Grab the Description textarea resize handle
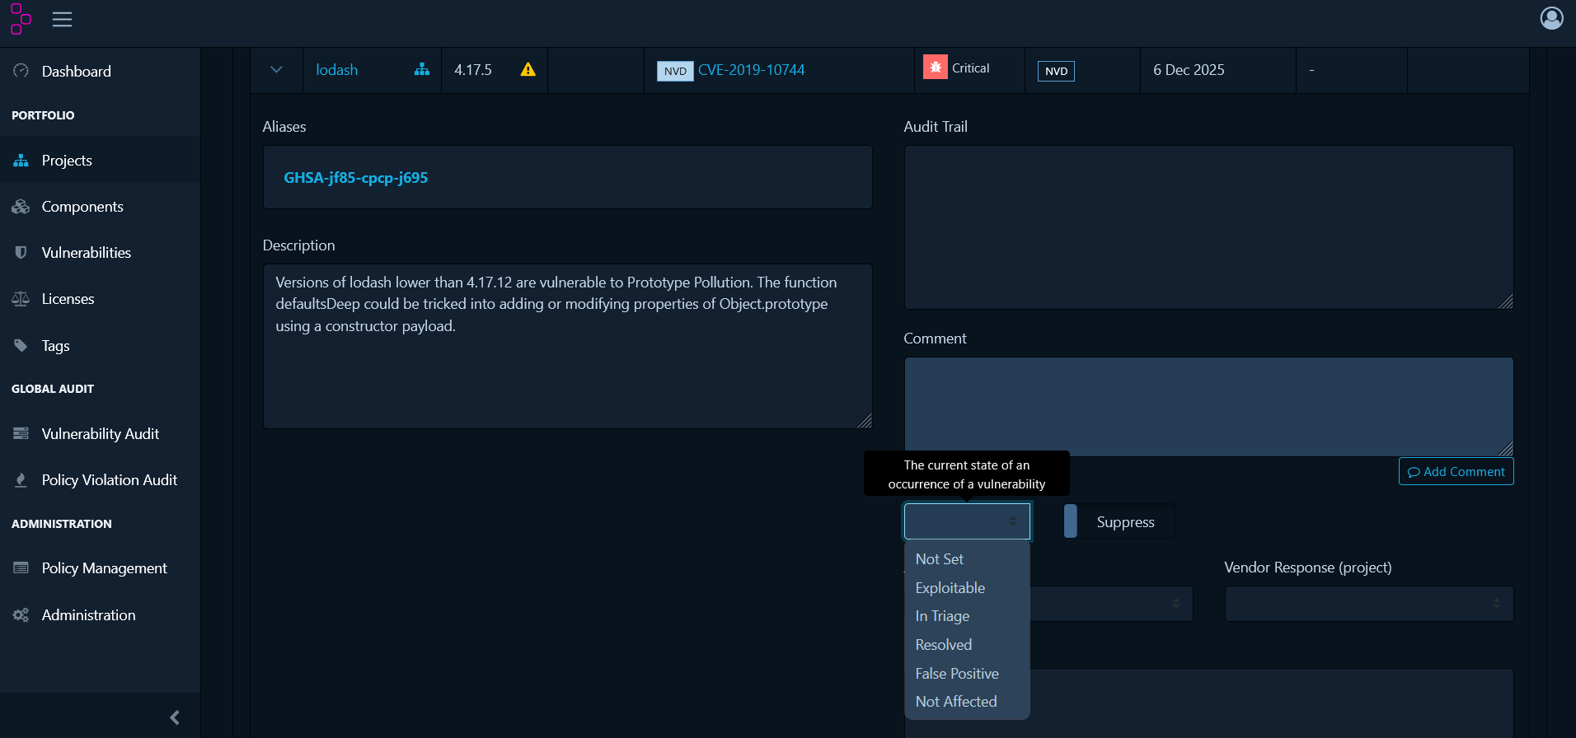1576x738 pixels. [865, 421]
